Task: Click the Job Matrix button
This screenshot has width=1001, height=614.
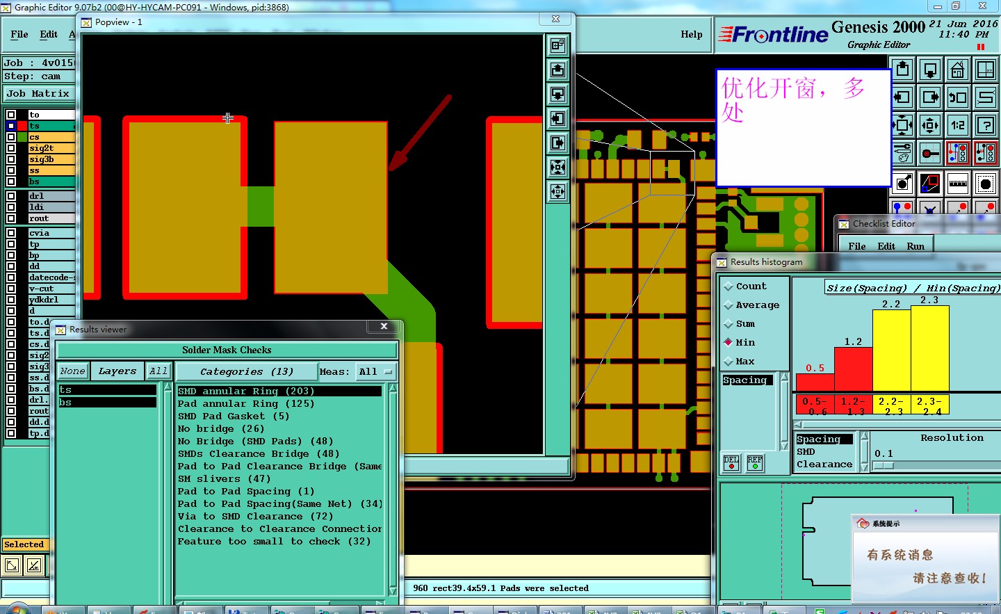Action: 38,93
